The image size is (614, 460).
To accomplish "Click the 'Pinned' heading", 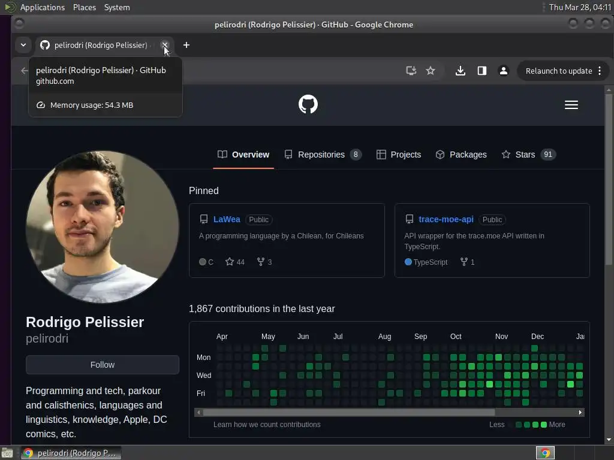I will pos(204,190).
